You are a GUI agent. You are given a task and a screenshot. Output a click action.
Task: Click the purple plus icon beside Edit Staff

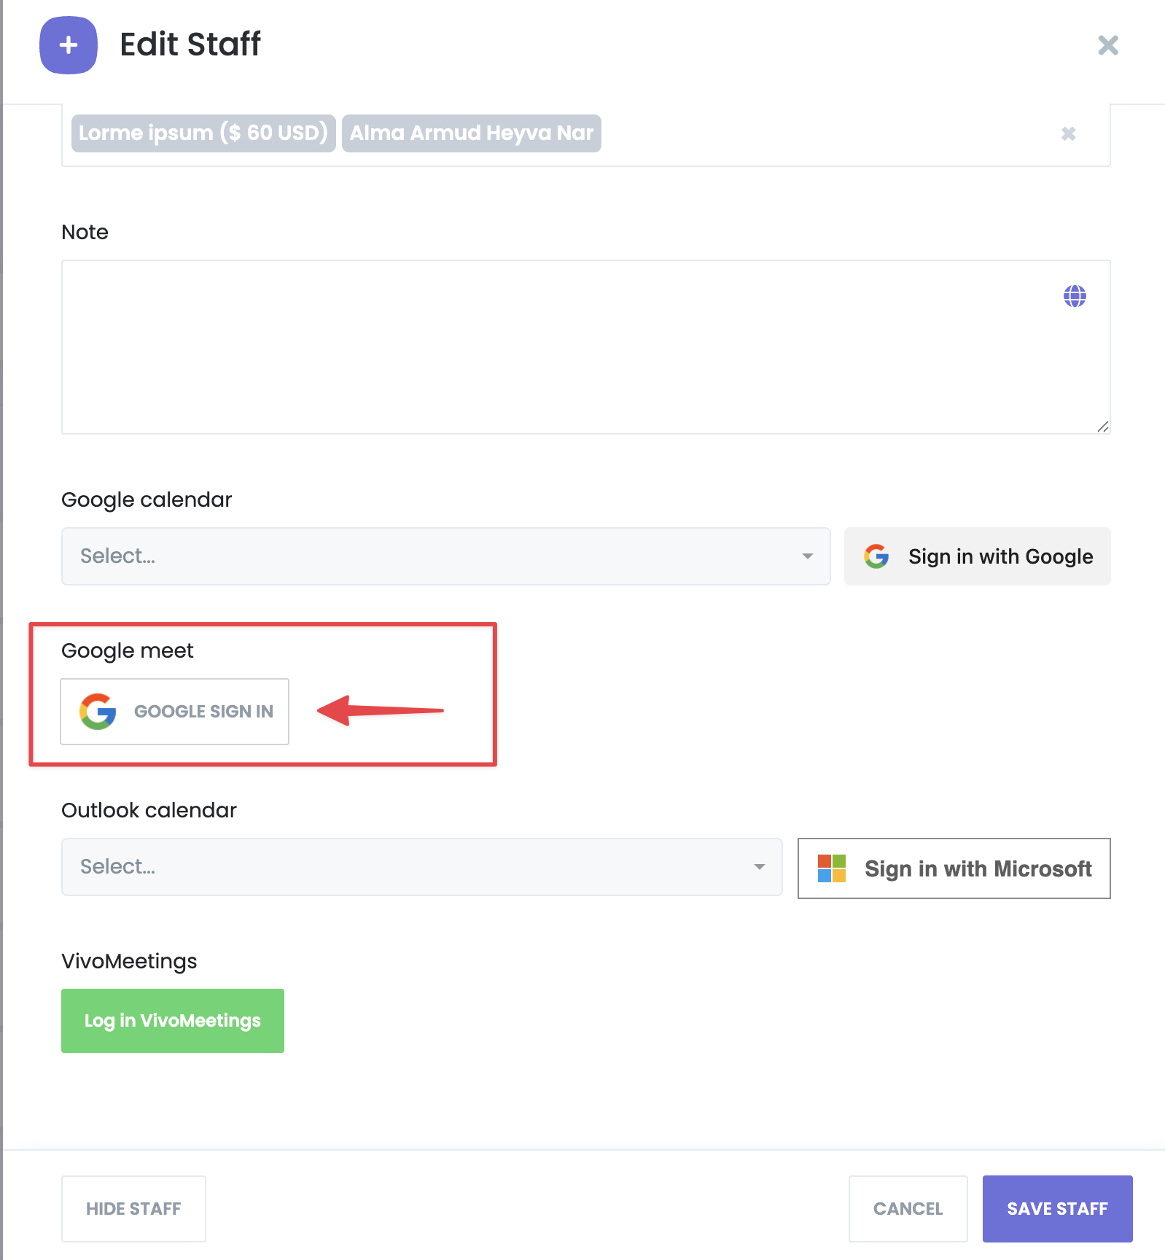click(69, 45)
